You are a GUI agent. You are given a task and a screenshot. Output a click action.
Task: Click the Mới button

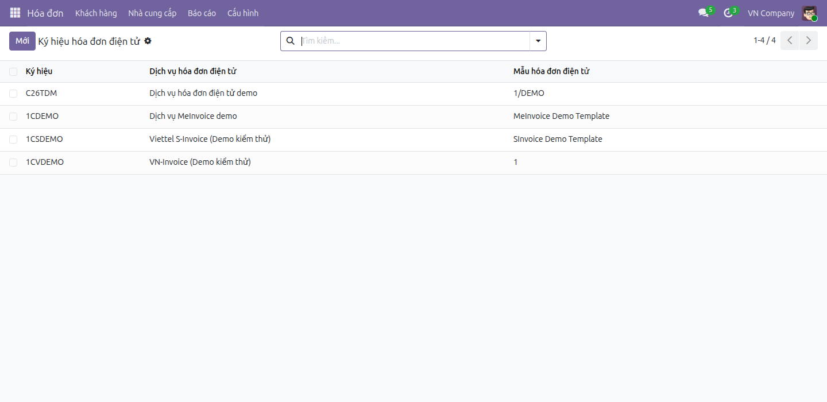[x=22, y=41]
